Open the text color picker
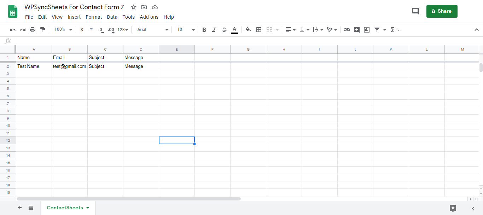The width and height of the screenshot is (483, 215). (234, 30)
